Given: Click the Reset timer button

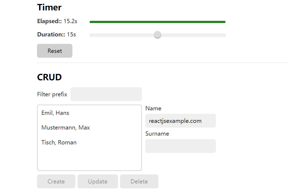Looking at the screenshot, I should tap(55, 51).
